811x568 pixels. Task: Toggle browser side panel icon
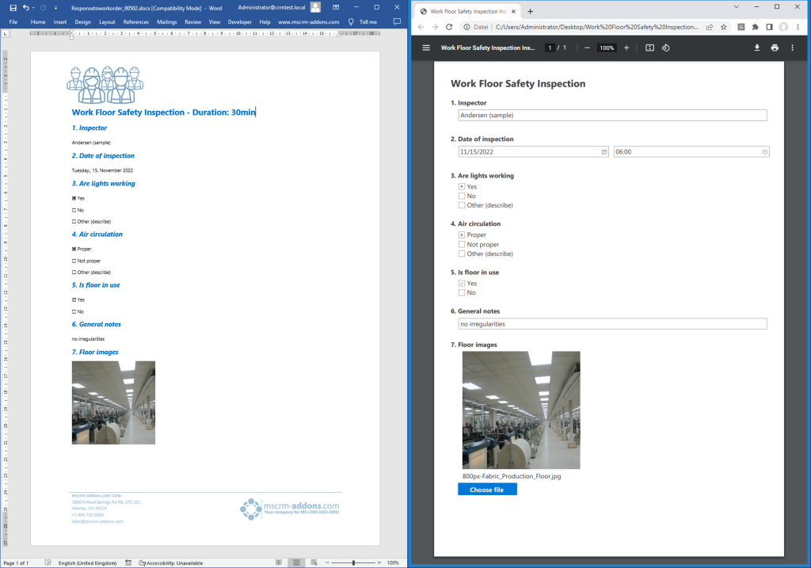point(770,27)
